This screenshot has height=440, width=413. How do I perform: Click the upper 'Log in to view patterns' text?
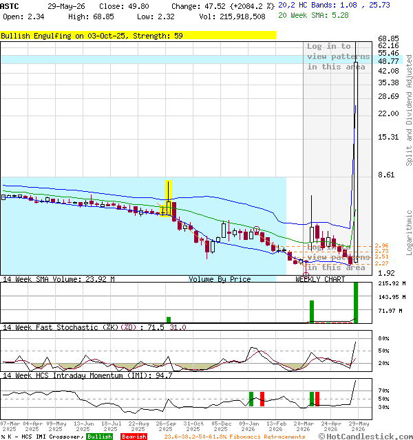(338, 56)
